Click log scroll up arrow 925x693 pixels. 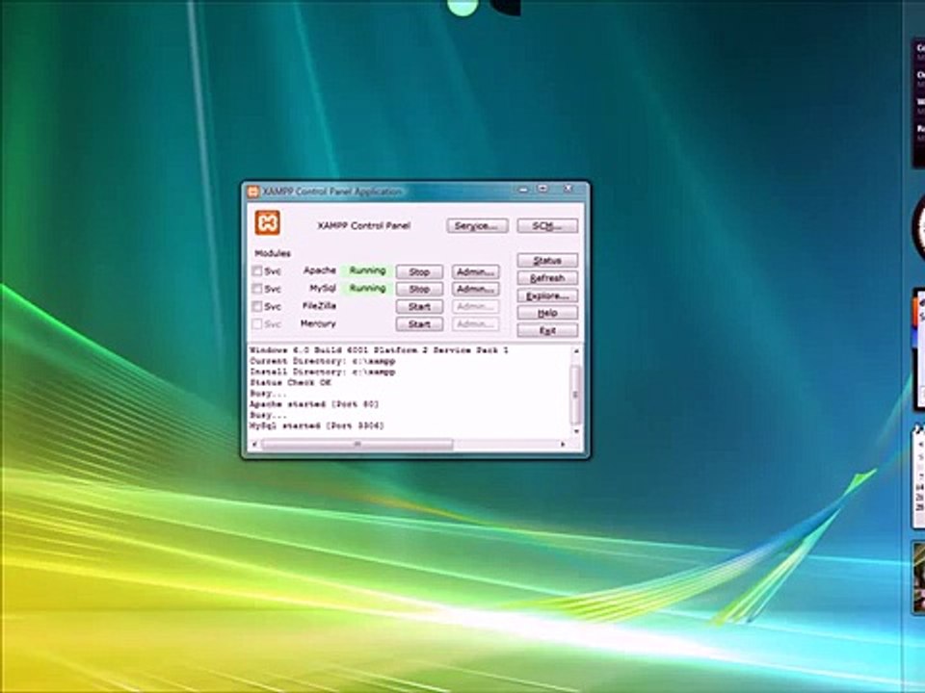pos(576,351)
